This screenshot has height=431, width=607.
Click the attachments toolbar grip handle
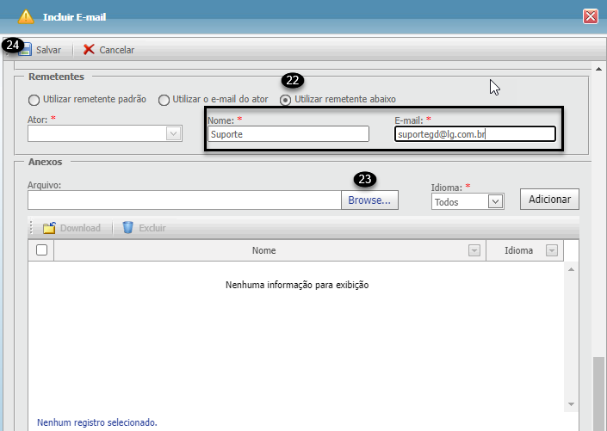(x=32, y=228)
